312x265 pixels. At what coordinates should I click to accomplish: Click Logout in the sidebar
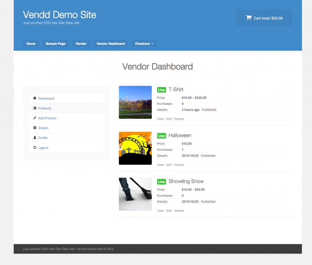tap(66, 148)
